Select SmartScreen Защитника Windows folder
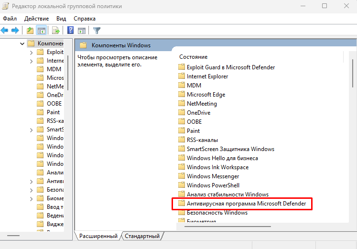 (227, 149)
